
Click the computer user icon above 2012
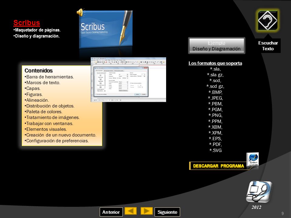pos(259,192)
